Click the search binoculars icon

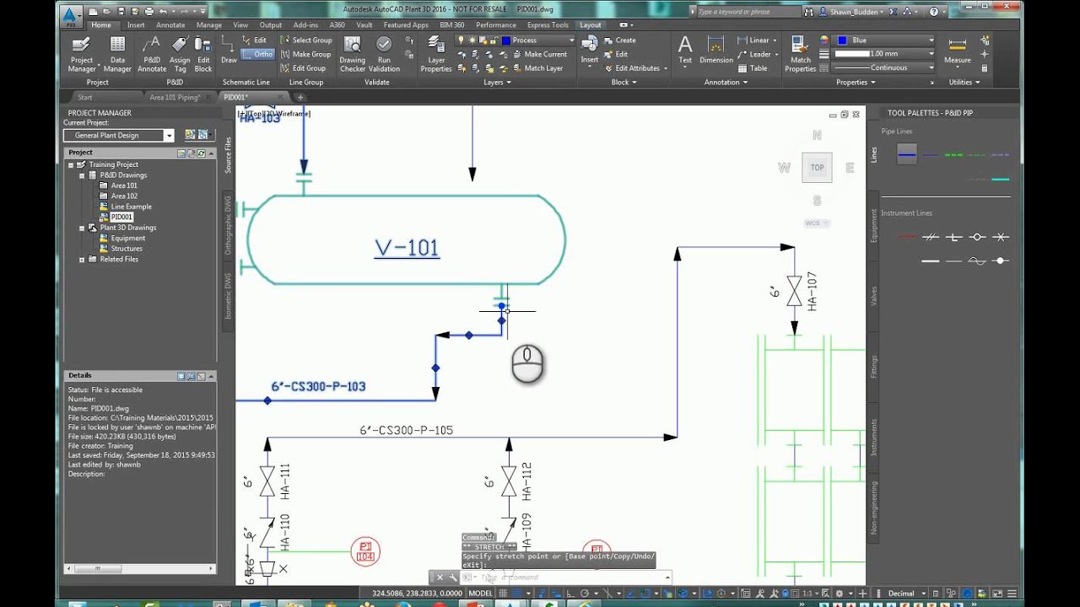[810, 12]
